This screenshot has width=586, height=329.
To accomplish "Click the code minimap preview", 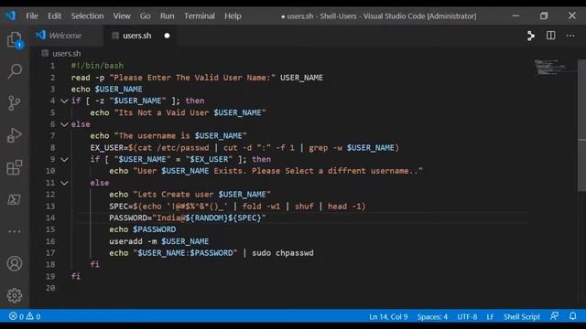I will 555,67.
